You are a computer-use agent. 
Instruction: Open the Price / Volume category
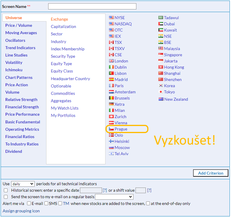tap(19, 25)
